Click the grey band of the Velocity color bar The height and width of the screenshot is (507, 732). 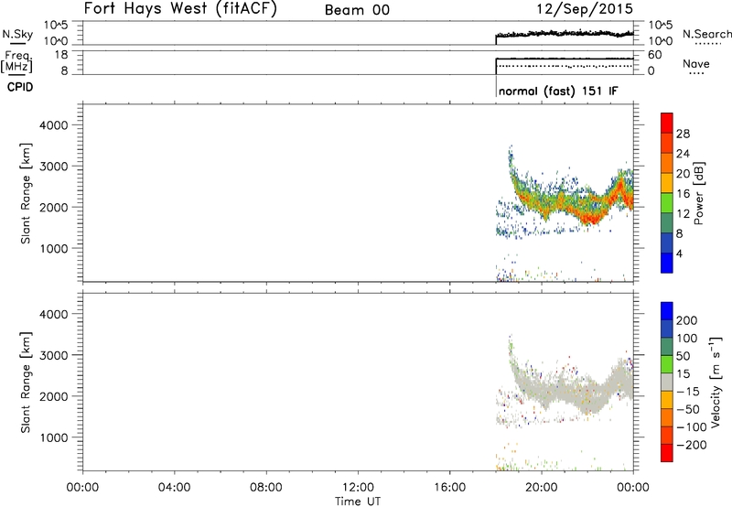[x=667, y=382]
